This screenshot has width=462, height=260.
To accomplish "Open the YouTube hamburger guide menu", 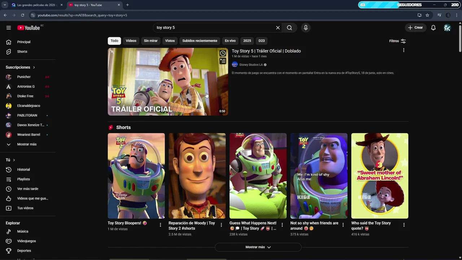I will (9, 28).
